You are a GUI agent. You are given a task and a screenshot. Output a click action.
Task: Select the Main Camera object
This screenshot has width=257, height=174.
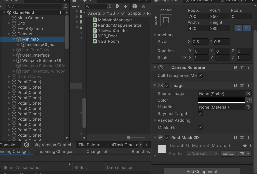tap(30, 18)
